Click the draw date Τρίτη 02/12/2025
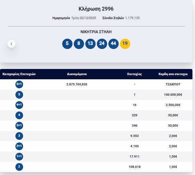195x175 pixels. pos(84,18)
